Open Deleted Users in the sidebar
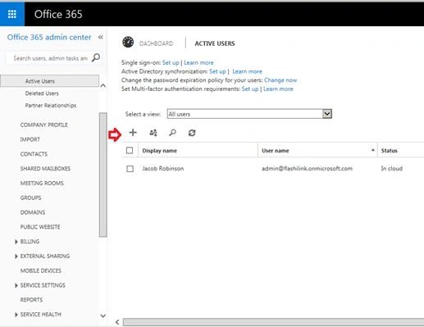424x327 pixels. (42, 93)
